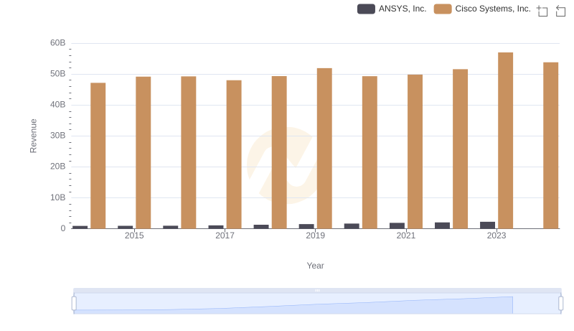Toggle ANSYS, Inc. legend series

click(392, 9)
